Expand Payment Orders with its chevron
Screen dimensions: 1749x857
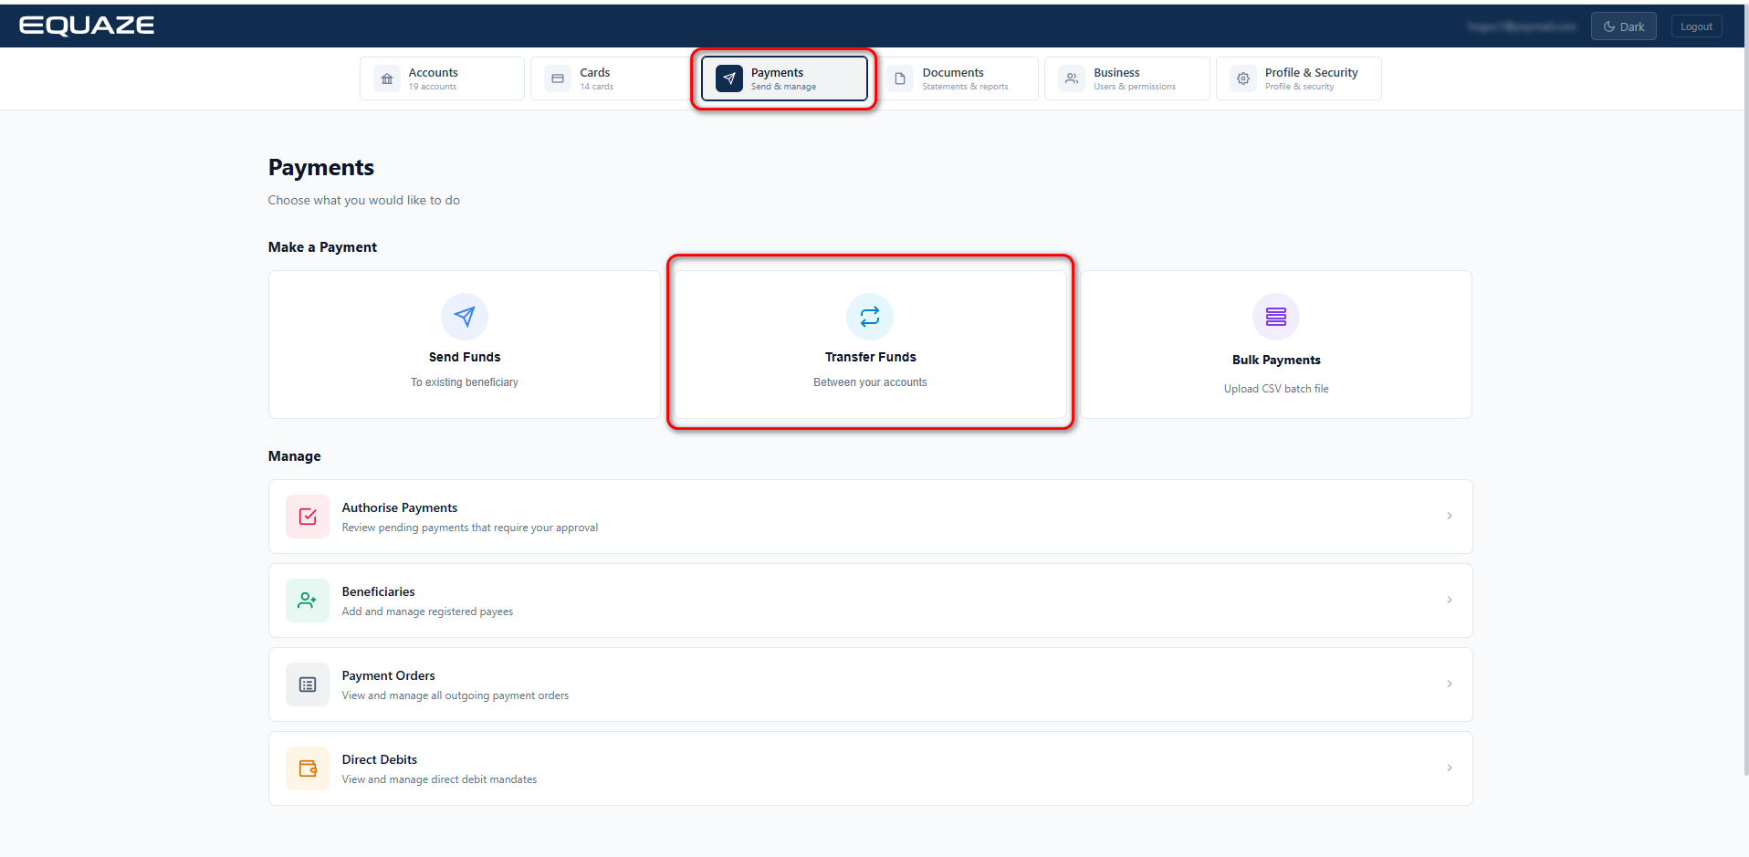pos(1450,684)
